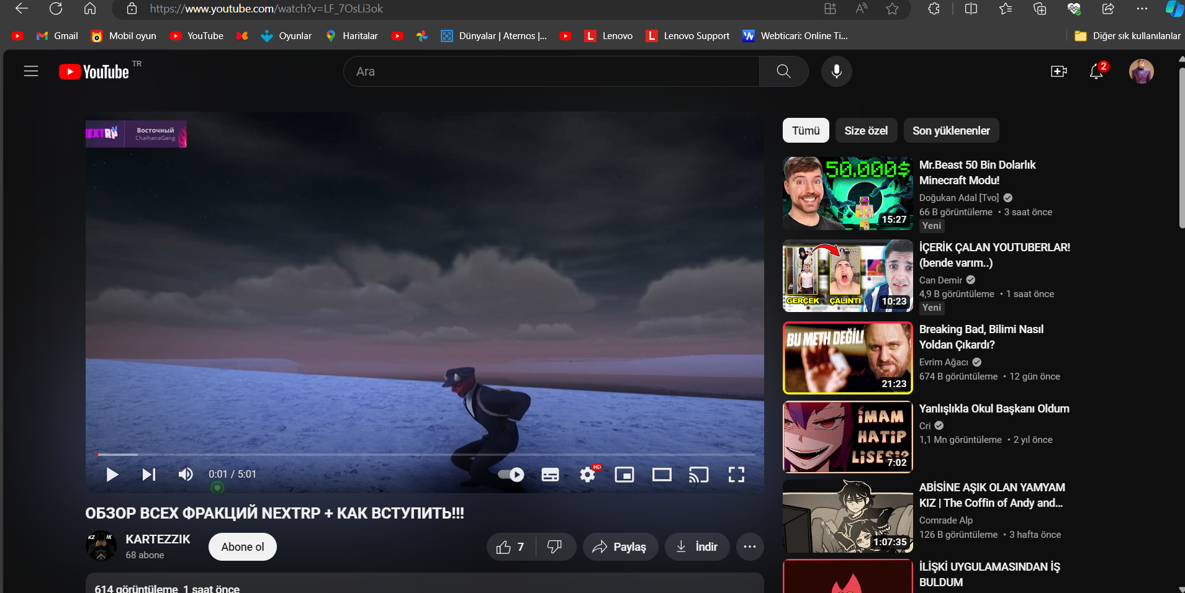Screen dimensions: 1185x593
Task: Cast the video to a TV
Action: point(699,475)
